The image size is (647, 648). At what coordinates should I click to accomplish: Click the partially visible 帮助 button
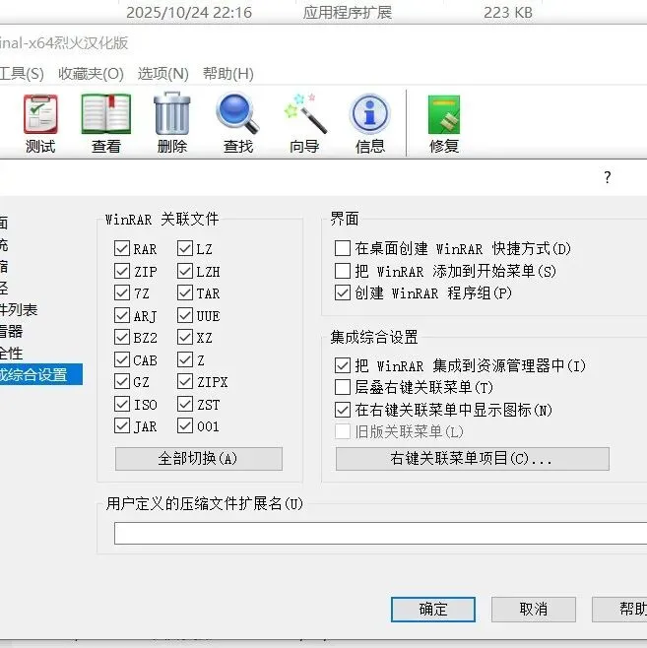click(619, 610)
